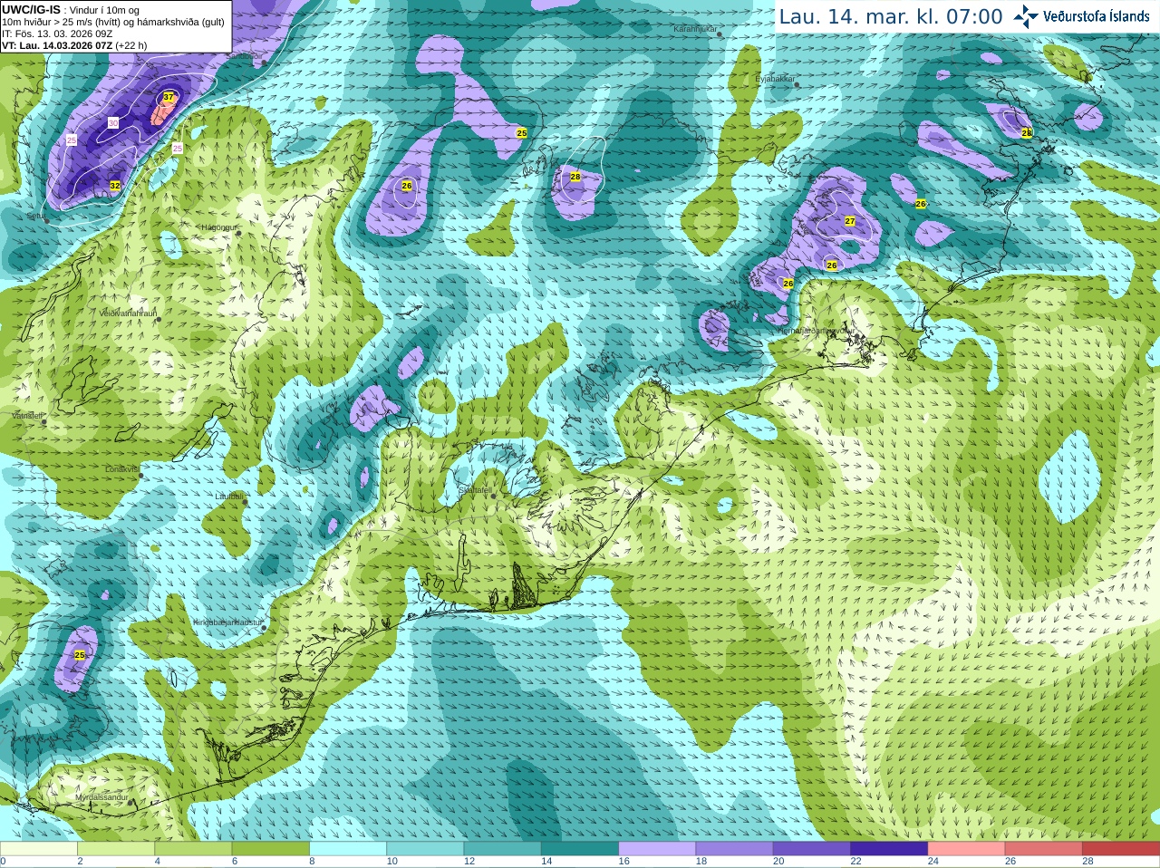The image size is (1160, 868).
Task: Click the 10–12 m/s legend swatch
Action: pyautogui.click(x=425, y=849)
